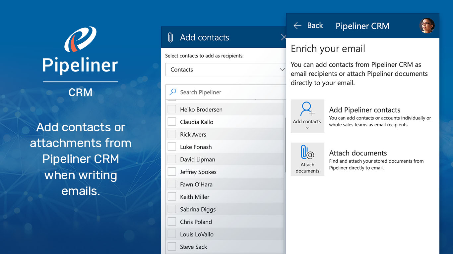
Task: Go back using the Back arrow
Action: (x=297, y=26)
